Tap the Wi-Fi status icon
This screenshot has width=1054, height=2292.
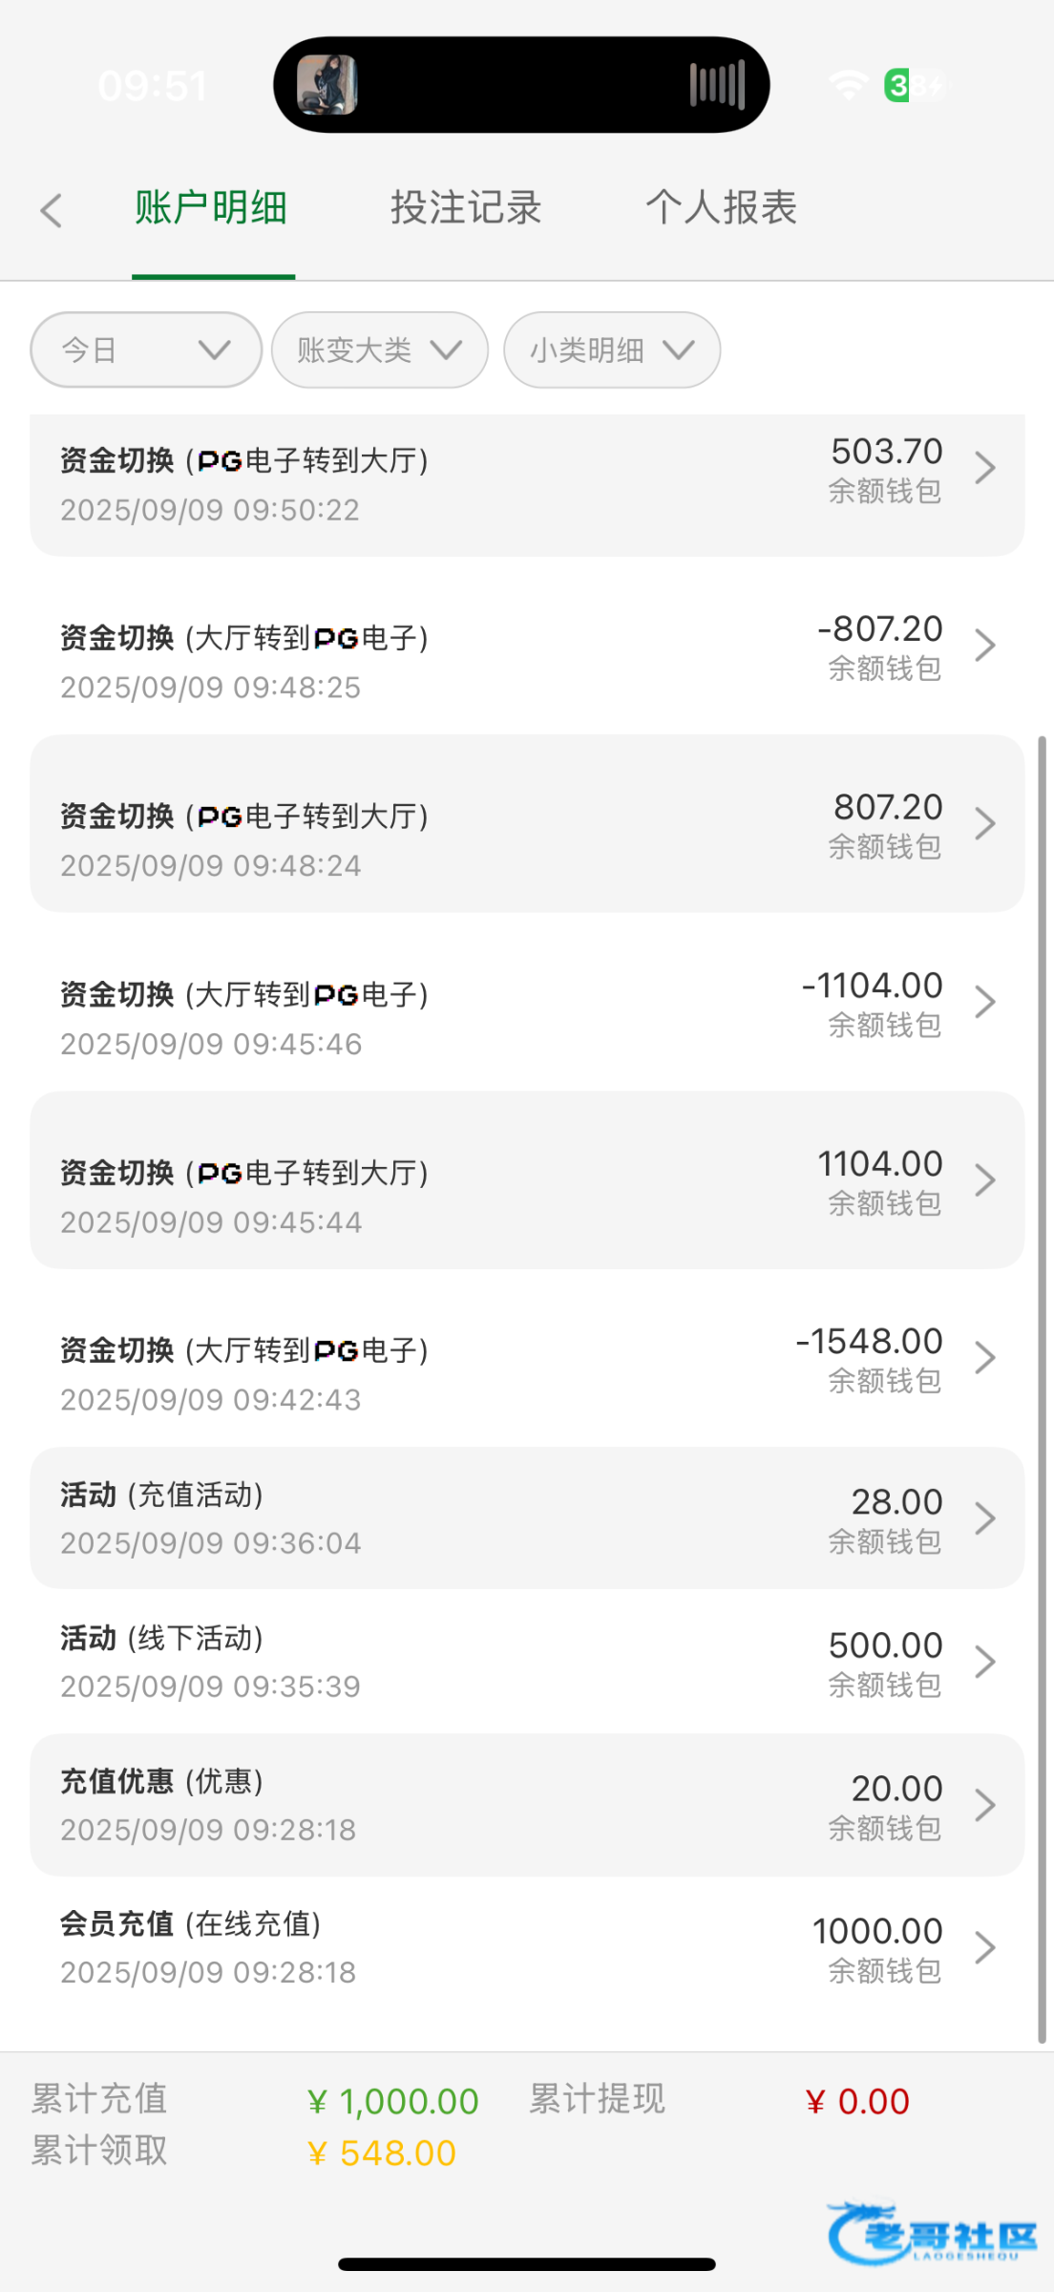pyautogui.click(x=848, y=85)
